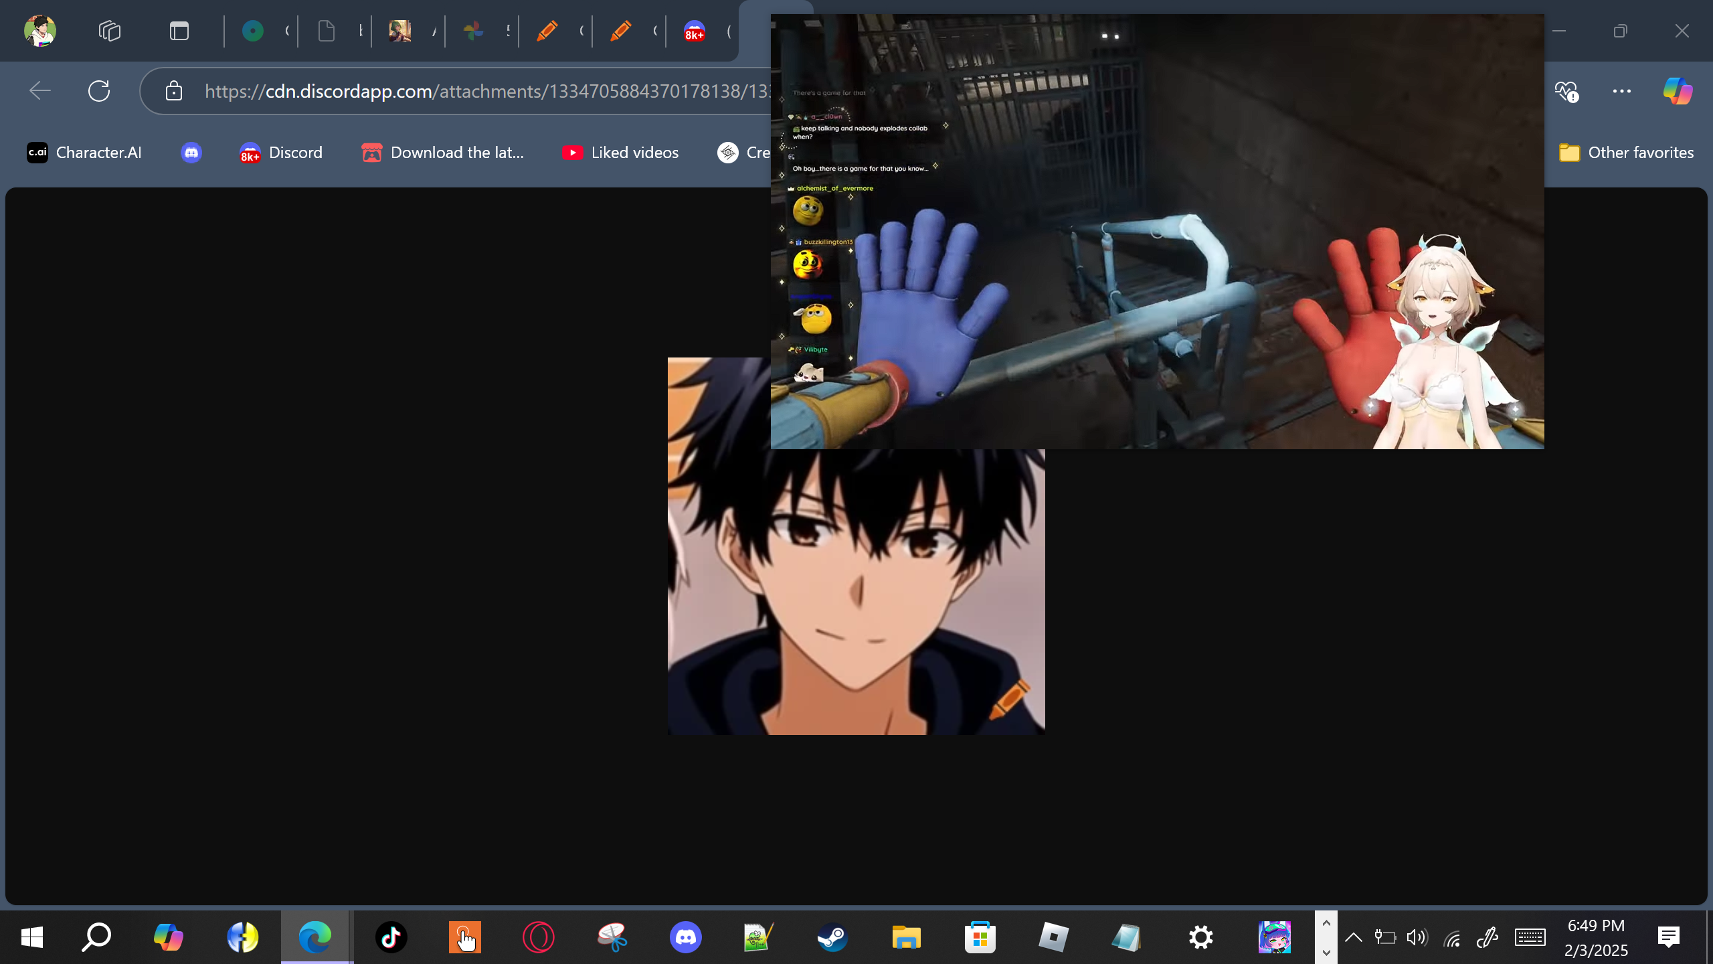Viewport: 1713px width, 964px height.
Task: Click the anime boy image
Action: pos(856,592)
